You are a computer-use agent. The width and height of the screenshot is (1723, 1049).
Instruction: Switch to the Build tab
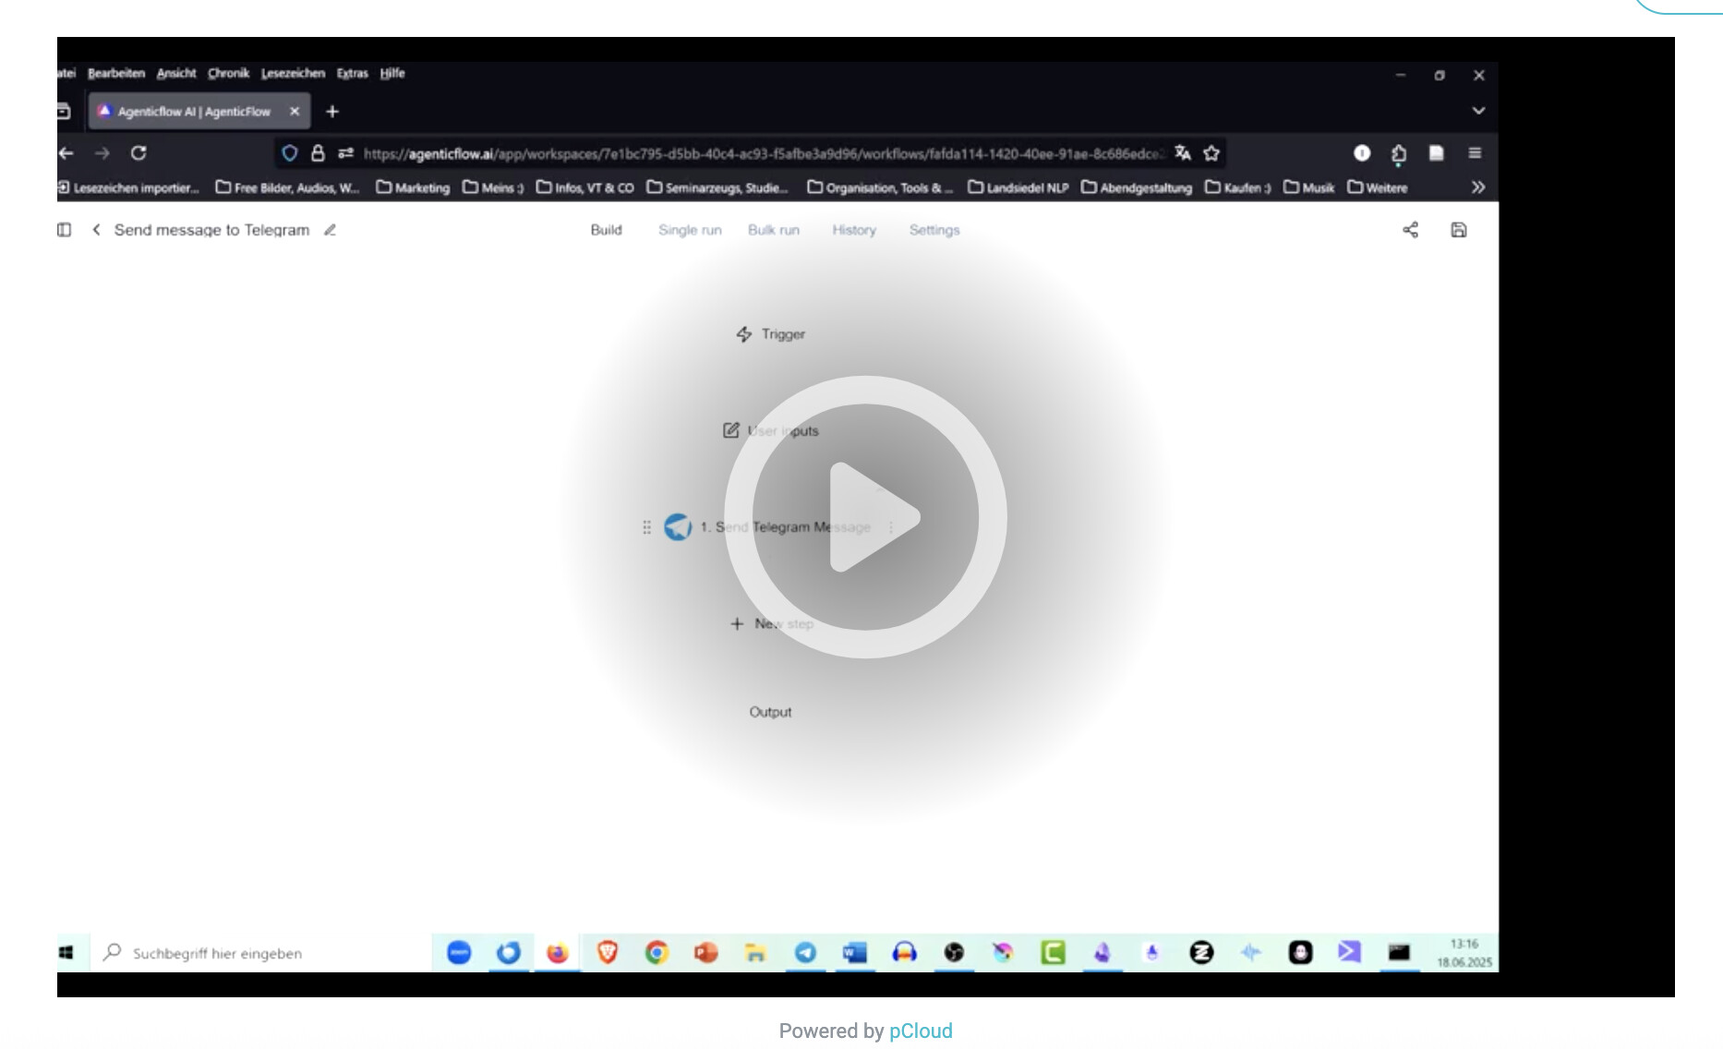click(606, 230)
